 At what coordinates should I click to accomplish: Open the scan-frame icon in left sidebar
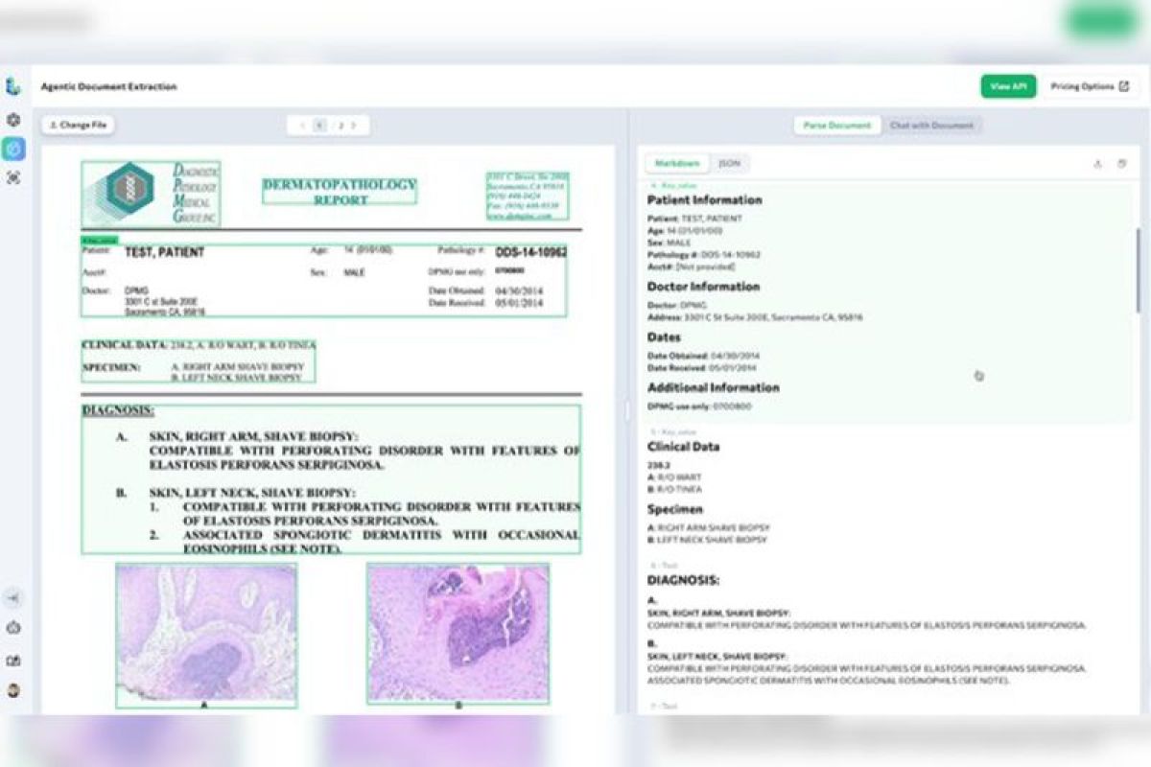13,177
